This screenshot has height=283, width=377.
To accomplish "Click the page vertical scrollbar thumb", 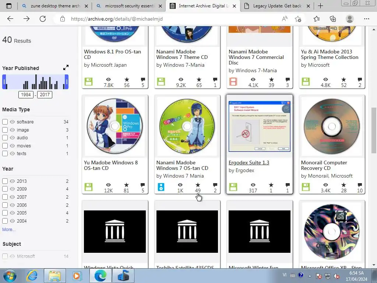I will 373,130.
